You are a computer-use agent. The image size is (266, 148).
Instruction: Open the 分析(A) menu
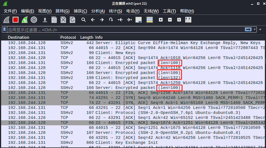click(x=98, y=11)
